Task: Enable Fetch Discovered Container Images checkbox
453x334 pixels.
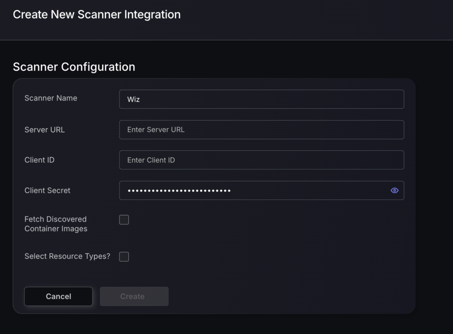Action: pos(124,220)
